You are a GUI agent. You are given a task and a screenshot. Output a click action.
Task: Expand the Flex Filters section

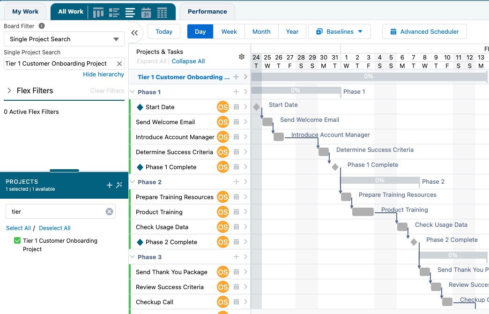click(x=9, y=90)
